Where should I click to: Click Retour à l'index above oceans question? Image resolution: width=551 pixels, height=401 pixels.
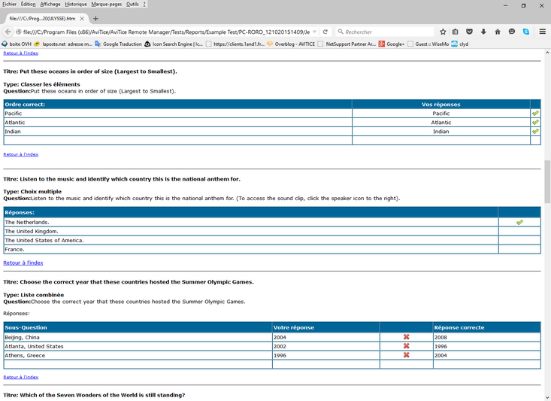point(21,53)
